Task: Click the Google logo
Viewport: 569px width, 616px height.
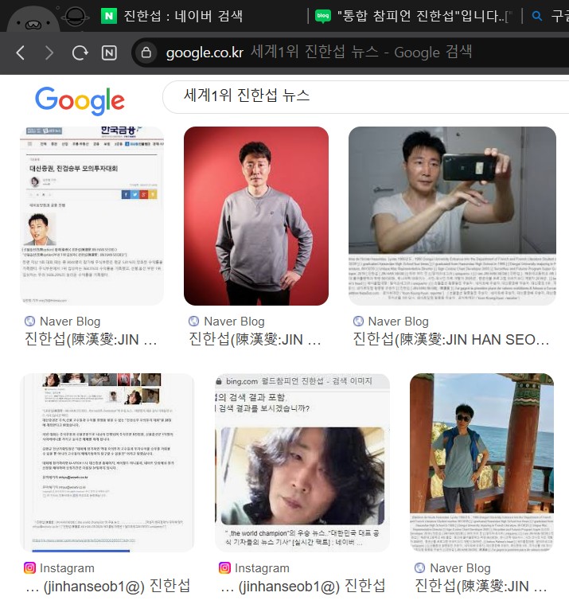Action: 80,100
